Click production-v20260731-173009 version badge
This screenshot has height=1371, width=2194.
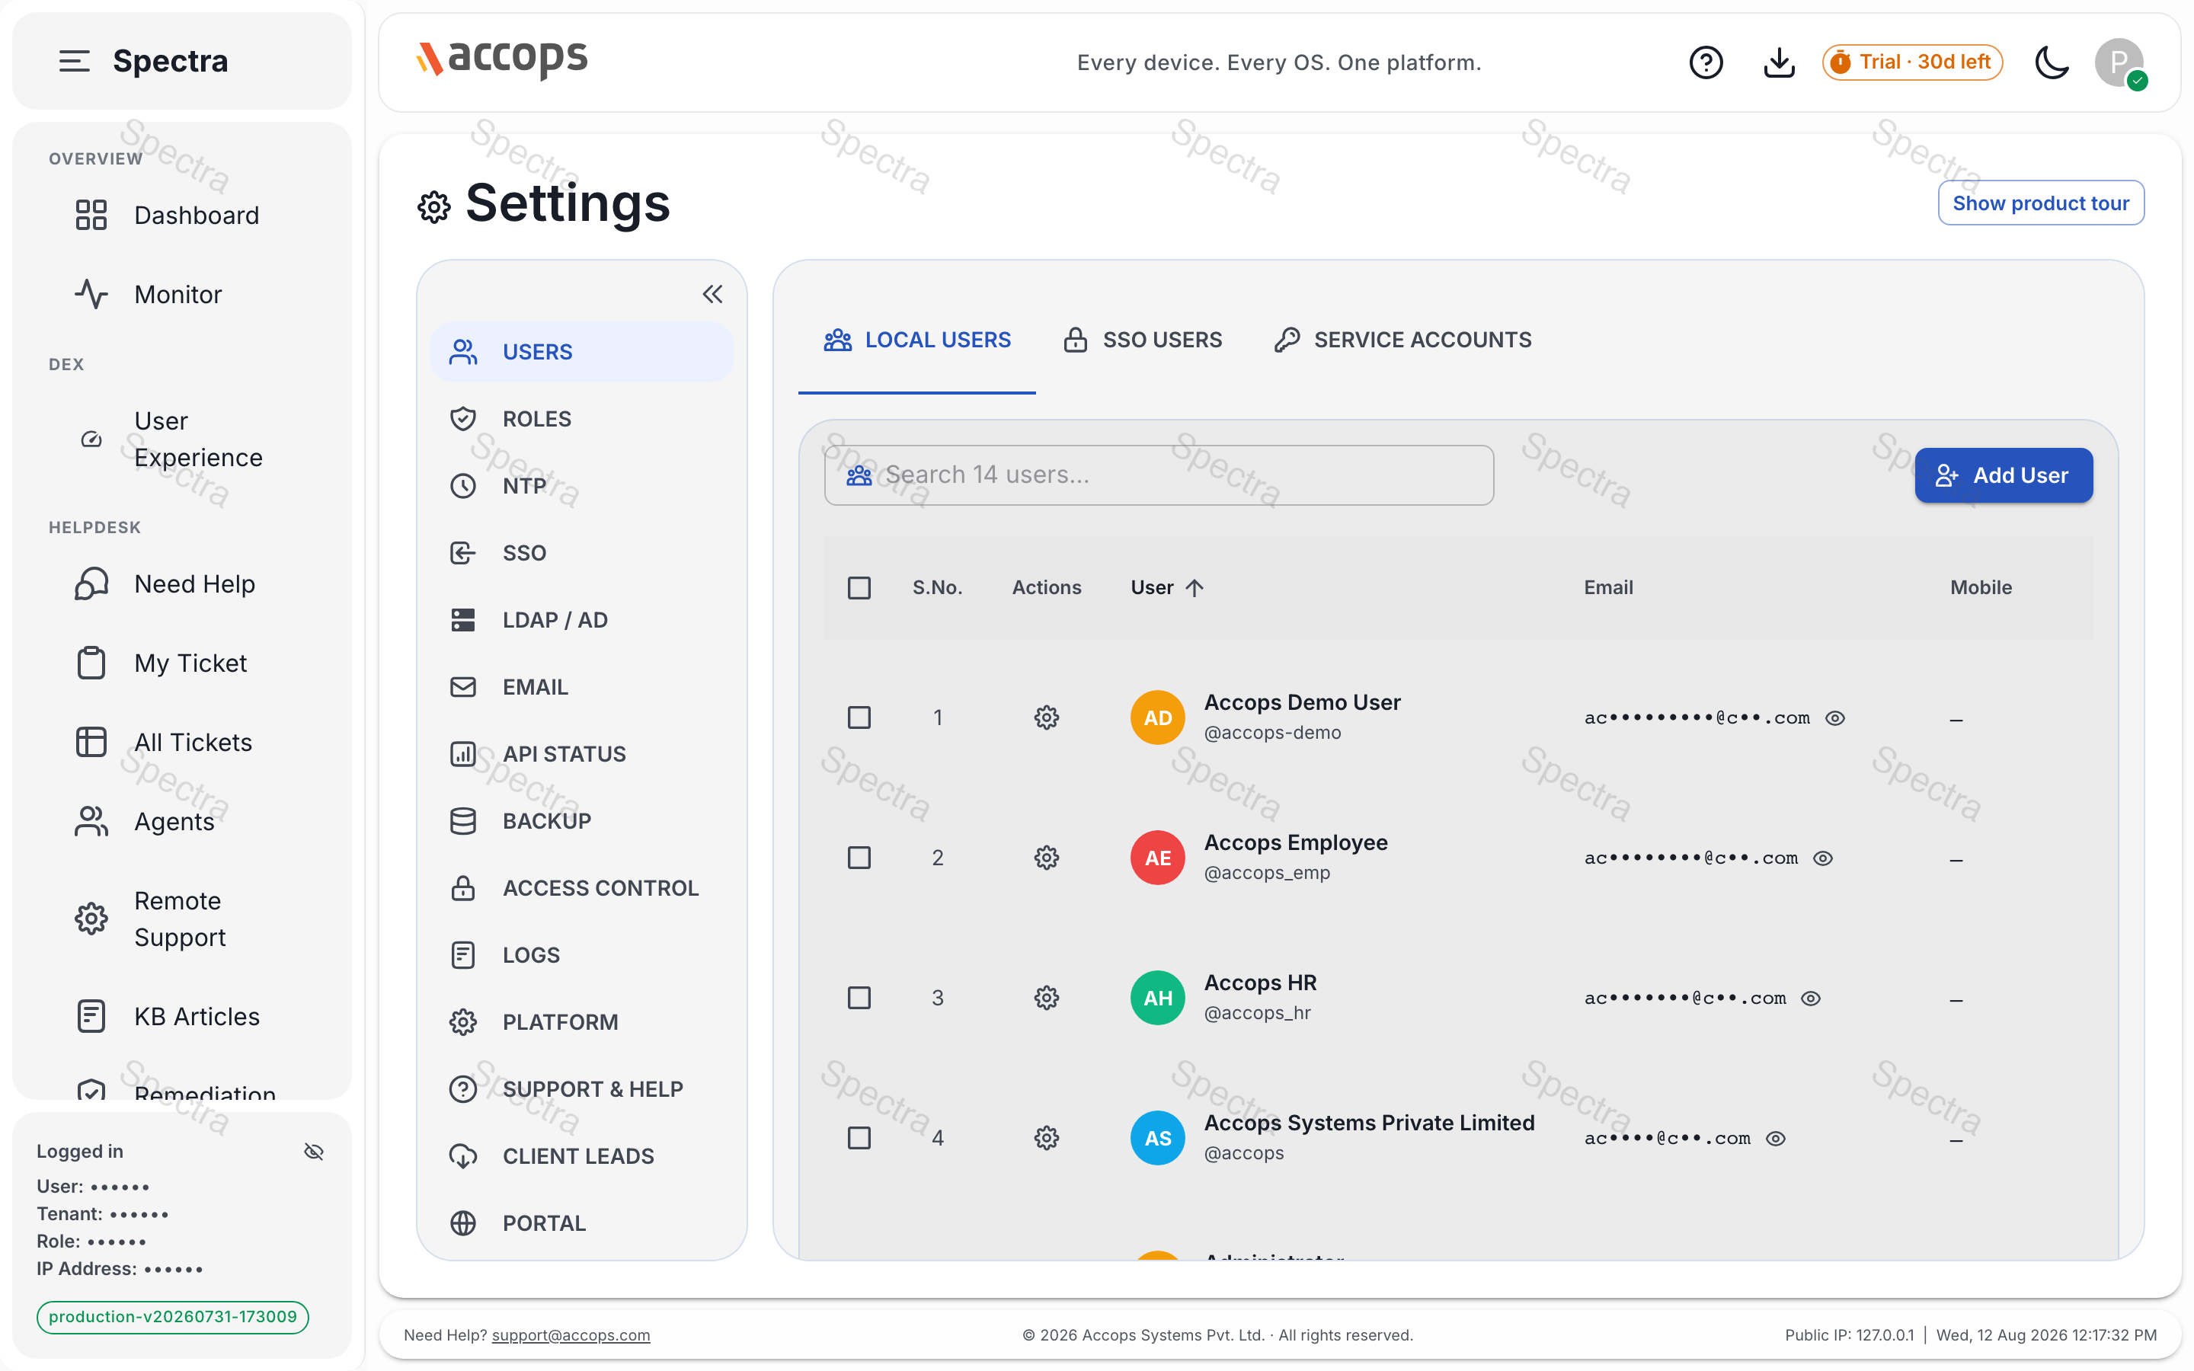coord(172,1317)
